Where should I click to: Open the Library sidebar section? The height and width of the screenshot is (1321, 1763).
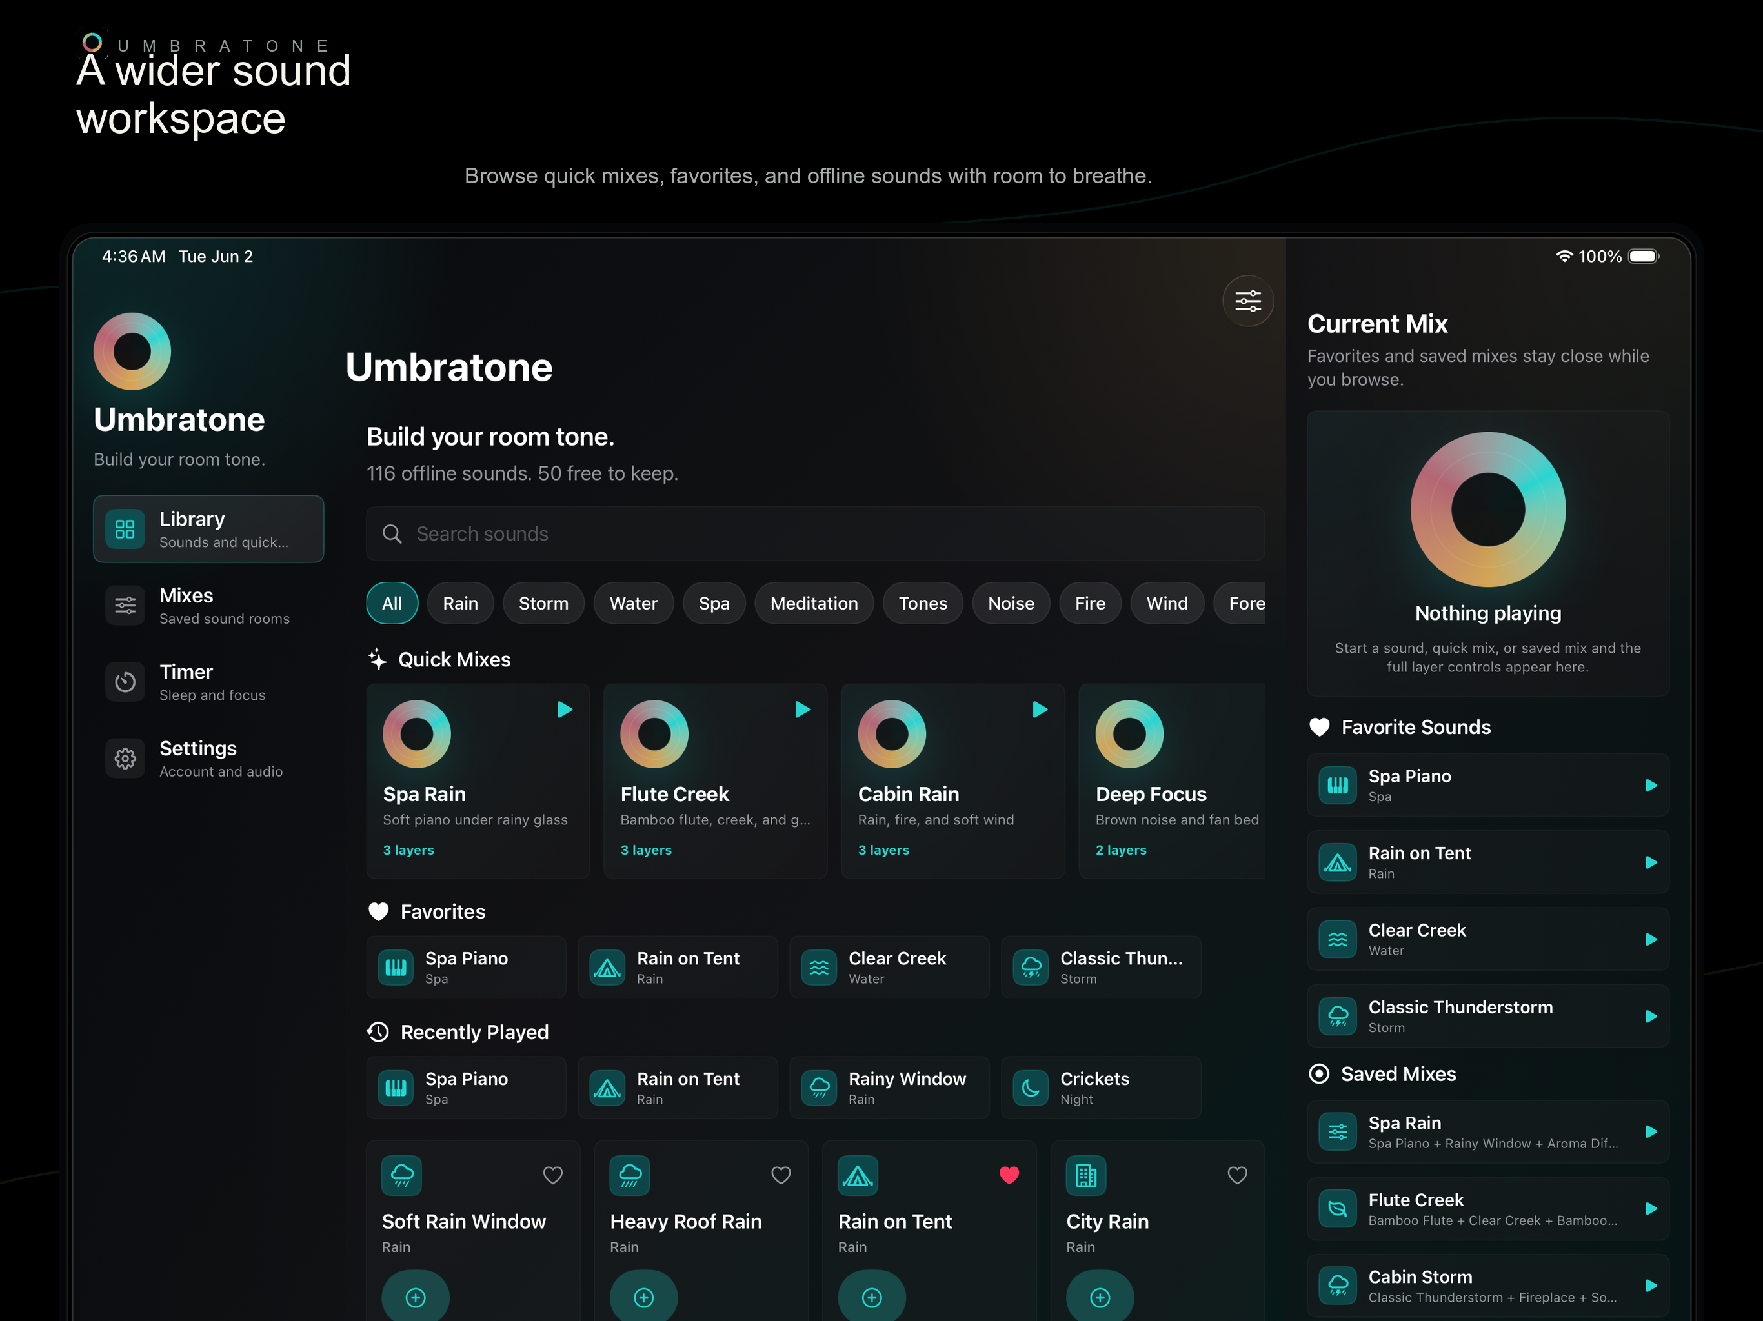click(x=208, y=529)
